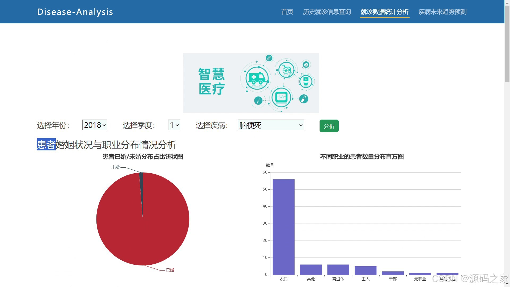
Task: Click the test tube icon in banner
Action: pos(303,99)
